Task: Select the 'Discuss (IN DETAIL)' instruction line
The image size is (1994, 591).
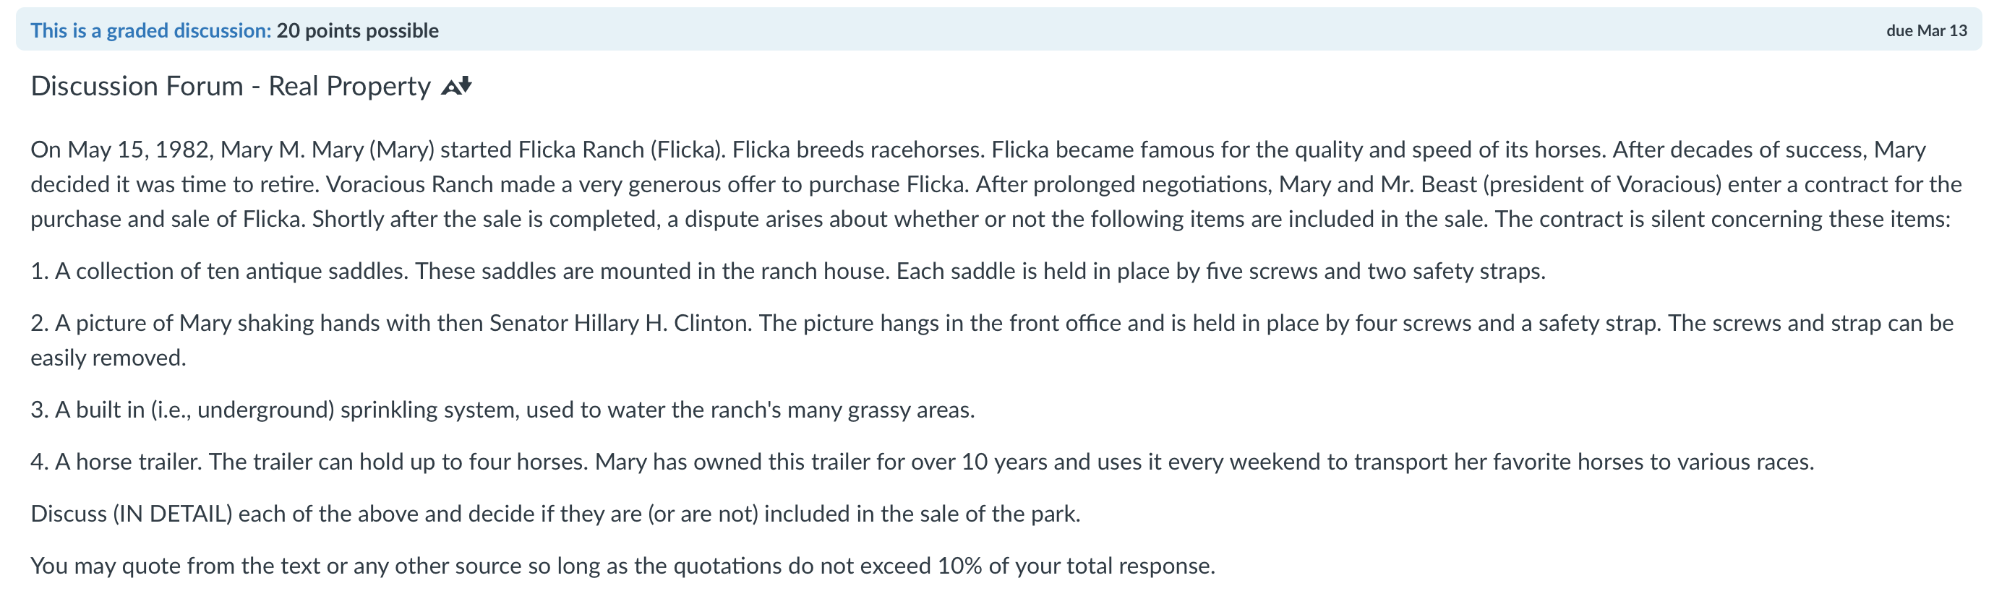Action: [x=557, y=512]
